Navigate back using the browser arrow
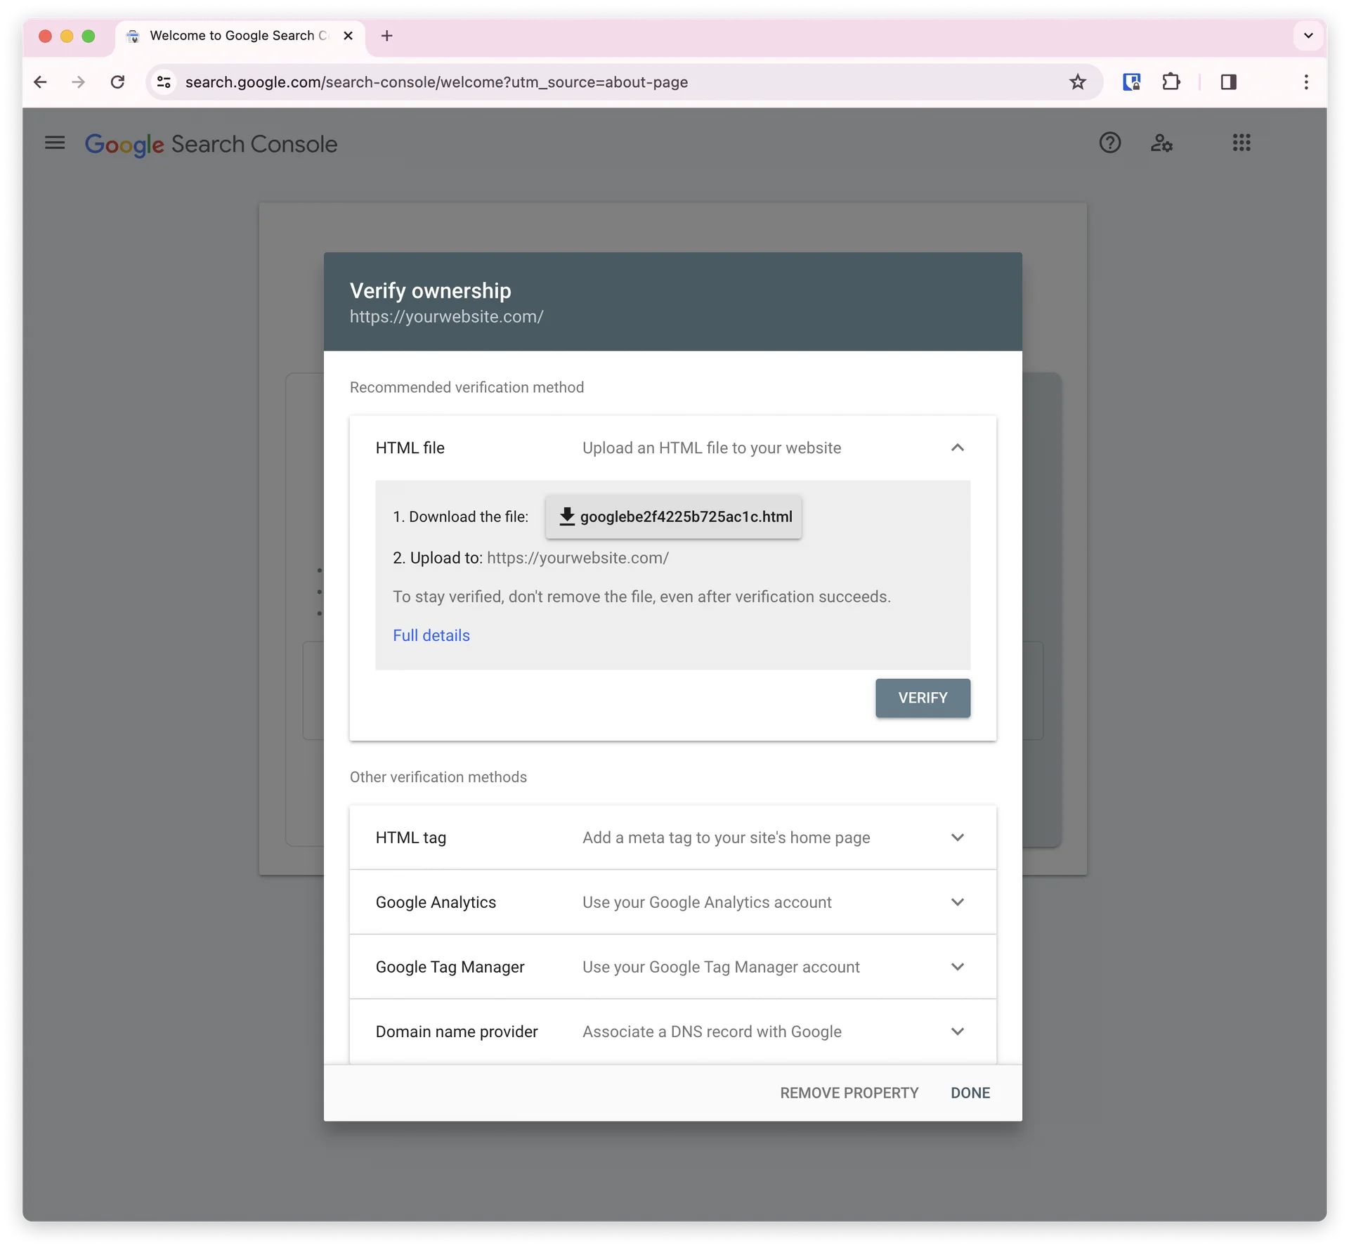 click(40, 82)
